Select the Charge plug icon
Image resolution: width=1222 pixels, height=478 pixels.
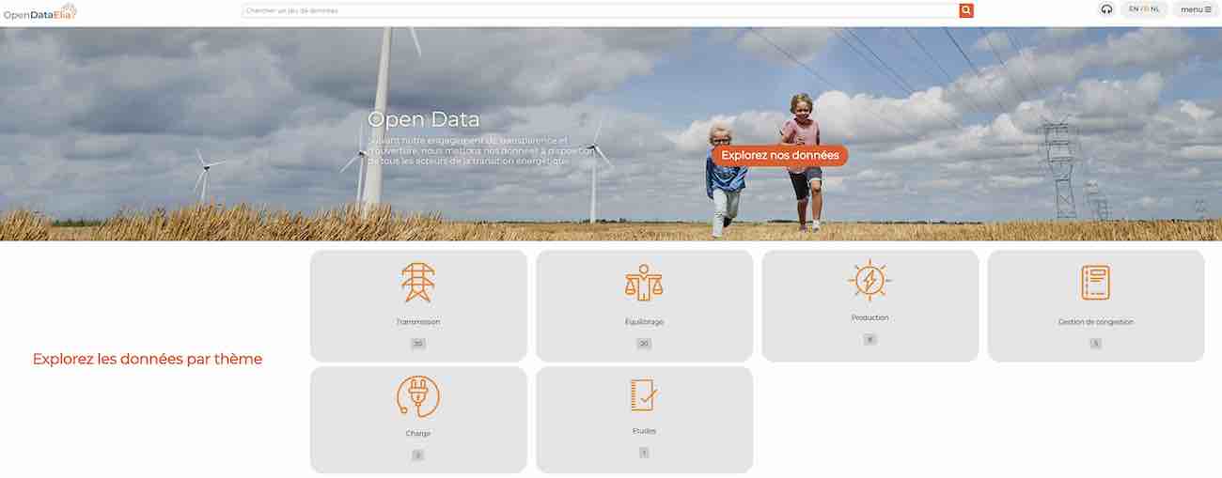click(x=418, y=396)
